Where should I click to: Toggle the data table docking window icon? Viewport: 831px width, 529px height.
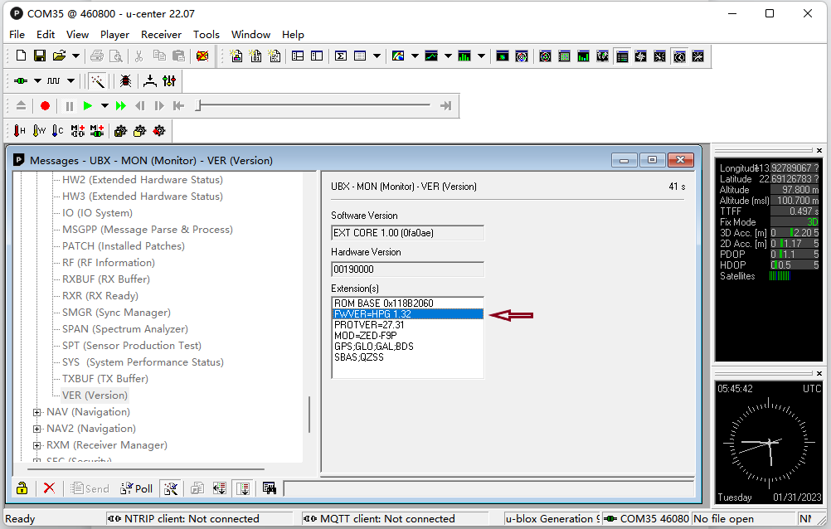622,56
